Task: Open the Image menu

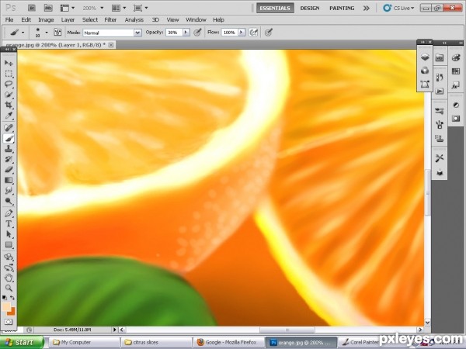Action: coord(46,20)
